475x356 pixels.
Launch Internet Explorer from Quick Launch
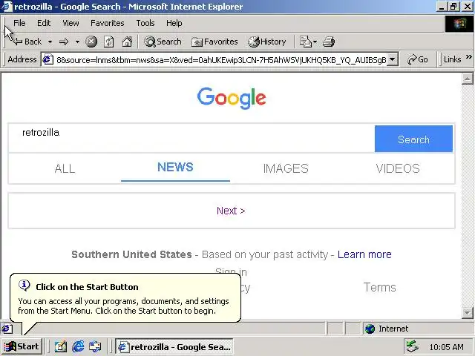pos(78,346)
